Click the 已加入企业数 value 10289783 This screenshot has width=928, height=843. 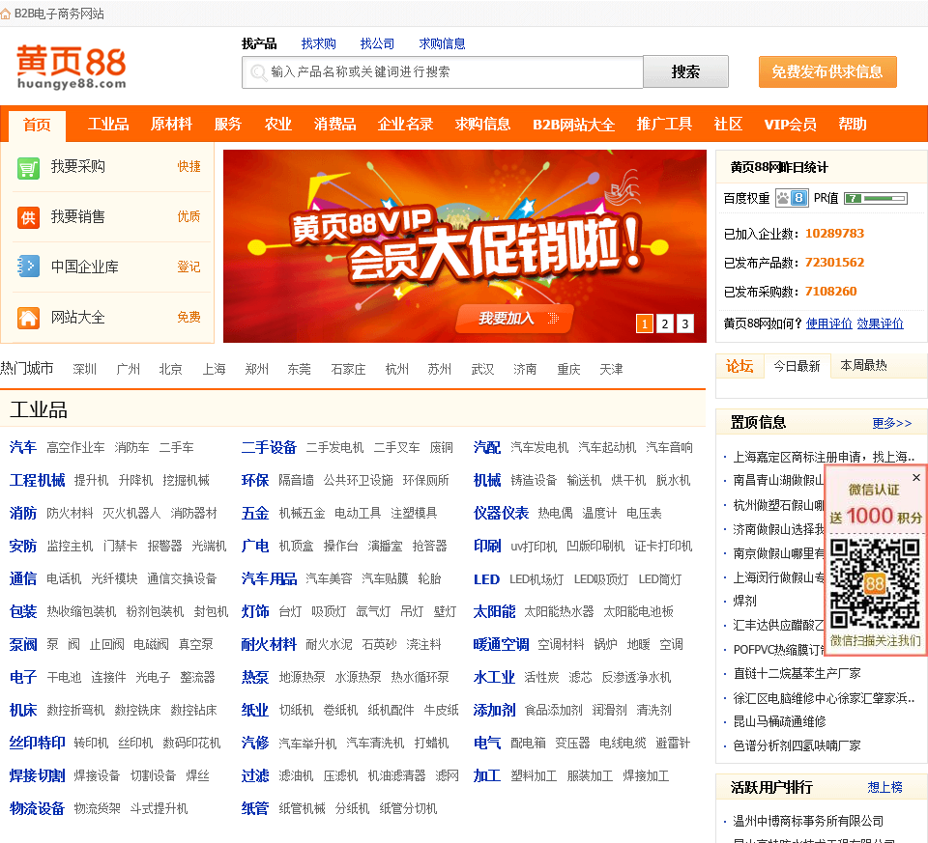(x=834, y=234)
